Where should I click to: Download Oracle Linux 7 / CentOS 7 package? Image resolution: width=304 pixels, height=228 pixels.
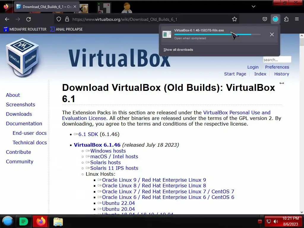tap(168, 191)
